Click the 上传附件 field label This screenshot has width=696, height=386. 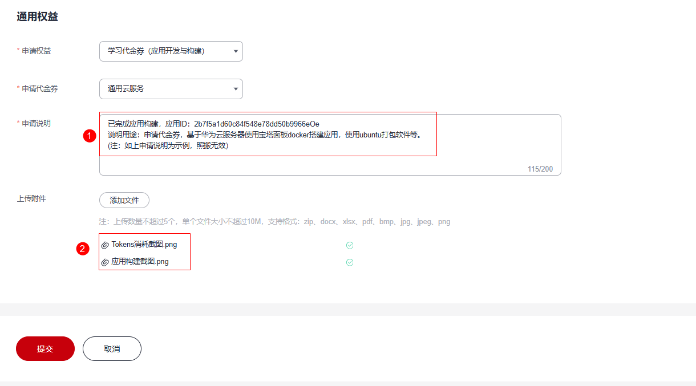point(31,198)
